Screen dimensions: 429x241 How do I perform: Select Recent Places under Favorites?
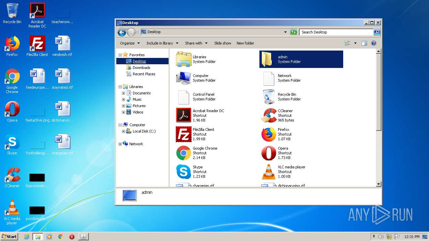(144, 74)
